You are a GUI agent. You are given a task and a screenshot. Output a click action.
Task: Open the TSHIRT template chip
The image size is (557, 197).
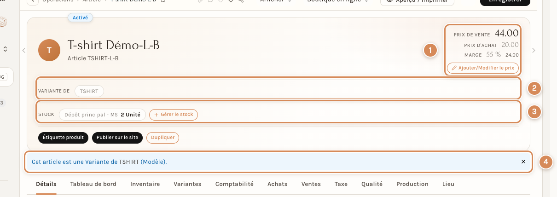[x=89, y=91]
